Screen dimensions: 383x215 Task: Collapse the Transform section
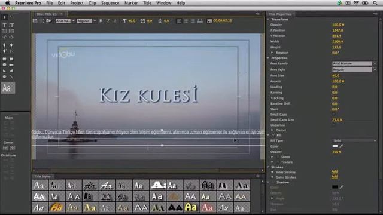(x=268, y=19)
